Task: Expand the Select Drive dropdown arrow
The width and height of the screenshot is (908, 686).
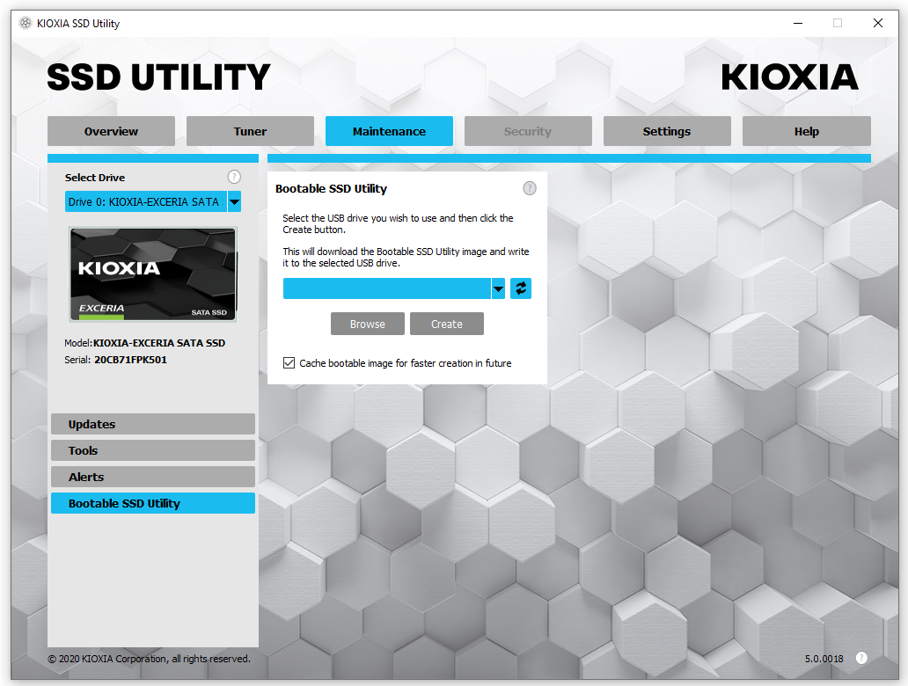Action: (235, 202)
